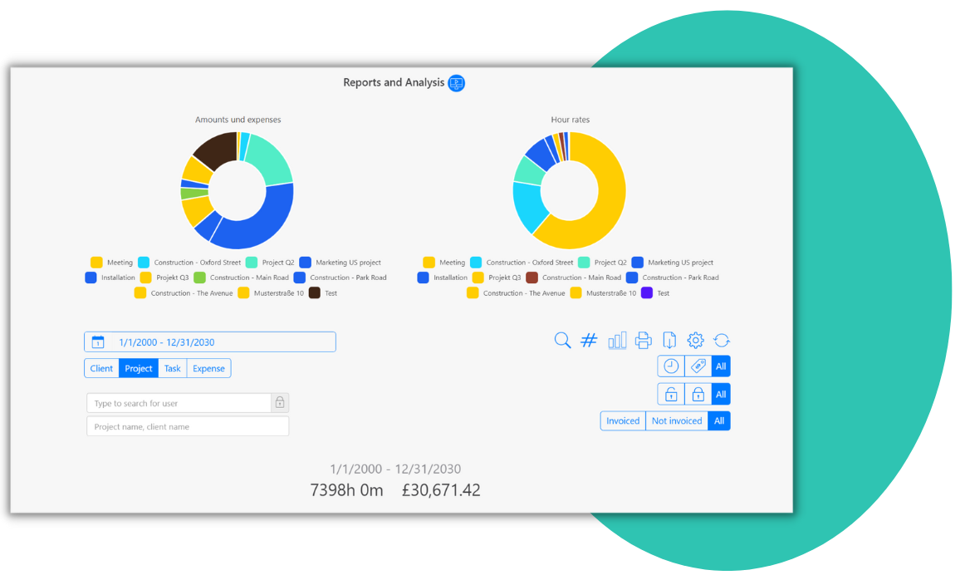Switch to the Expense tab
965x575 pixels.
click(208, 368)
